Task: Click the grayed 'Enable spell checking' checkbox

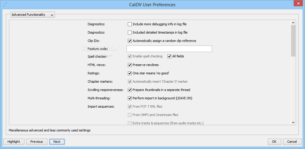Action: click(130, 56)
